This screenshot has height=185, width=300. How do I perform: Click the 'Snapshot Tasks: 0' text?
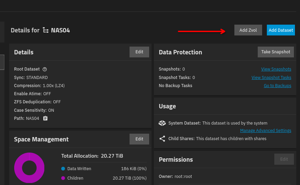click(x=177, y=78)
